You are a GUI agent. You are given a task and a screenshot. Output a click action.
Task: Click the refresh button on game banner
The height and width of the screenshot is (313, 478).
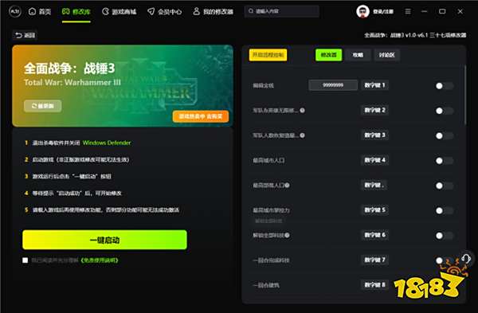[x=43, y=106]
